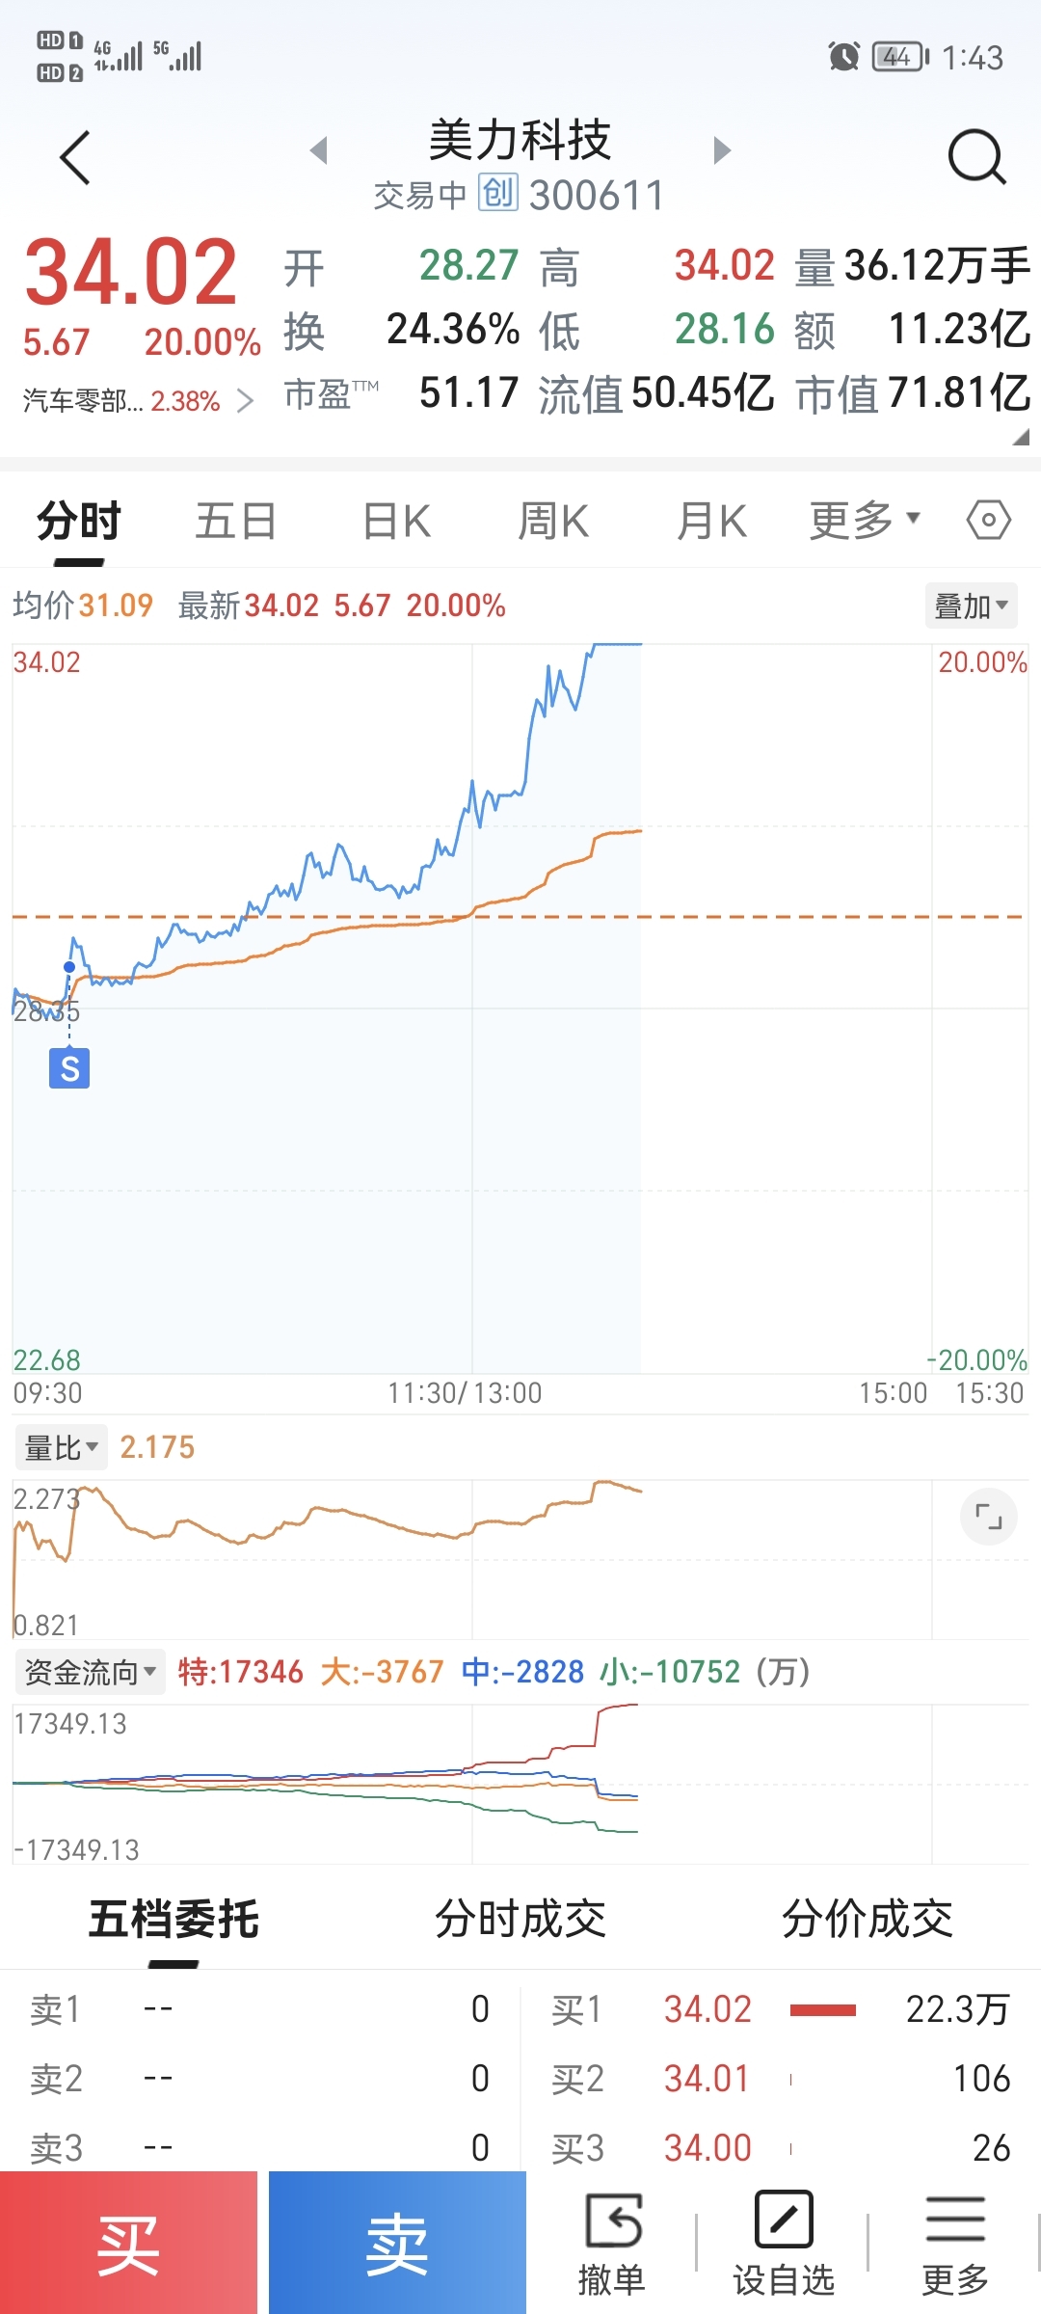The width and height of the screenshot is (1041, 2314).
Task: Expand chart to fullscreen icon
Action: (x=988, y=1517)
